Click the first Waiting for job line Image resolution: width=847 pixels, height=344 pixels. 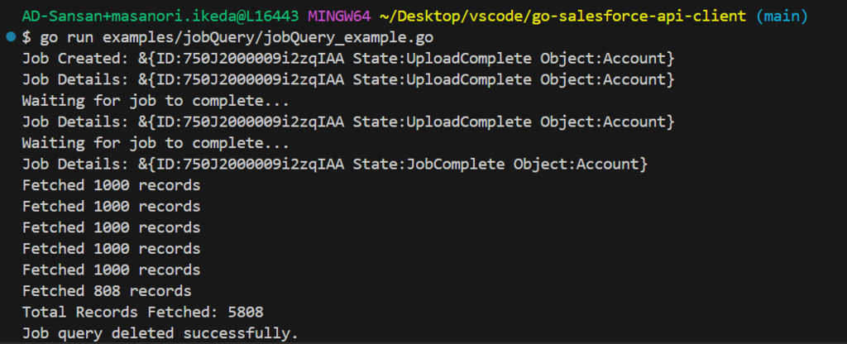(x=156, y=100)
